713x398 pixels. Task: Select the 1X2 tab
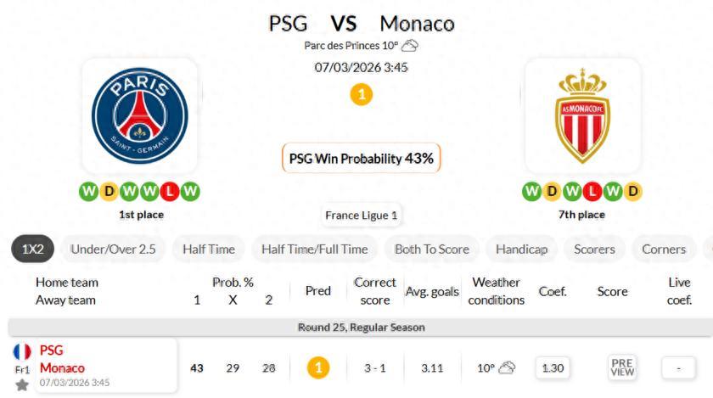(32, 249)
